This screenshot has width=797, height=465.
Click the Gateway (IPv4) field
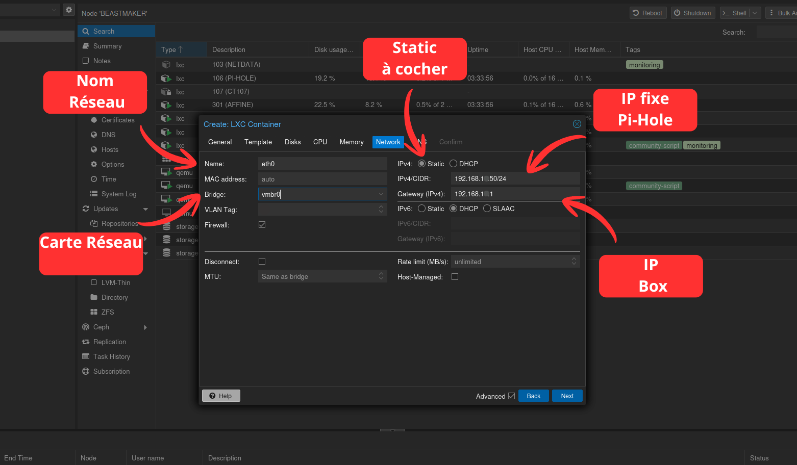coord(515,194)
